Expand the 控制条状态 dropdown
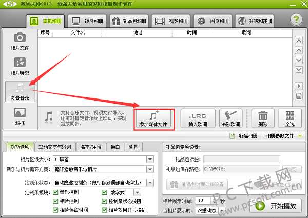Screen dimensions: 308x218 click(x=150, y=183)
